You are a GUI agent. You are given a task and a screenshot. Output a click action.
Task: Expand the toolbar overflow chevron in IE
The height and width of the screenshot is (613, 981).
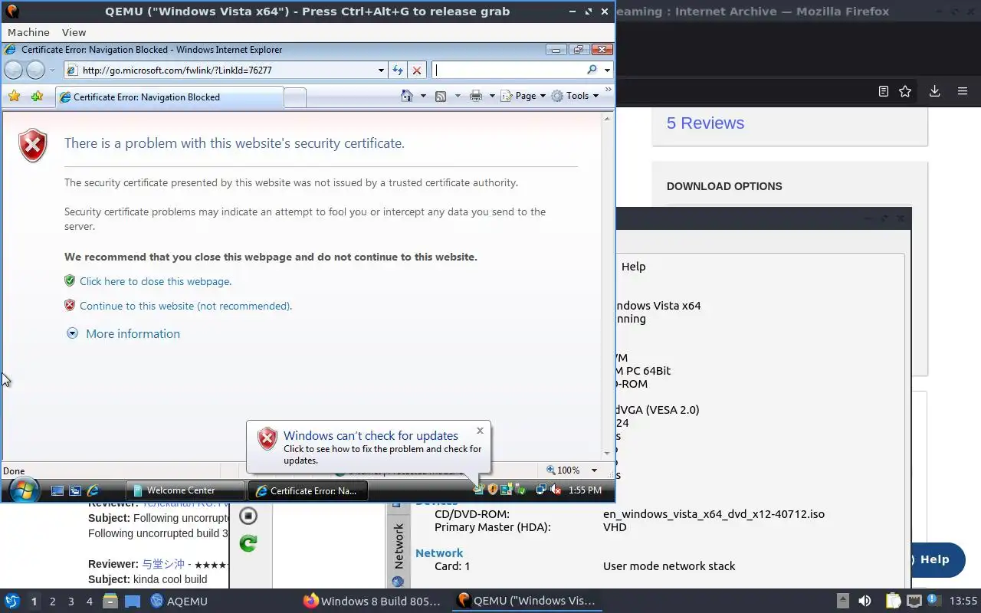[609, 90]
